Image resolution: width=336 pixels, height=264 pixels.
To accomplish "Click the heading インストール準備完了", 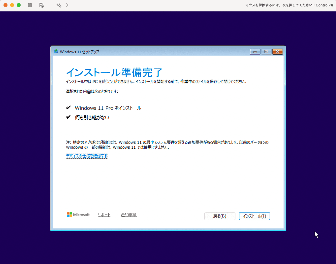I will [114, 72].
